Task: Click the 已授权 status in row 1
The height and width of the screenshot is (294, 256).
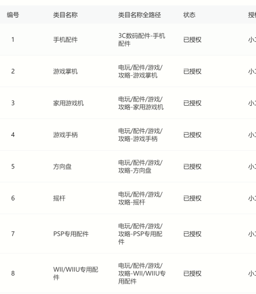Action: [192, 40]
